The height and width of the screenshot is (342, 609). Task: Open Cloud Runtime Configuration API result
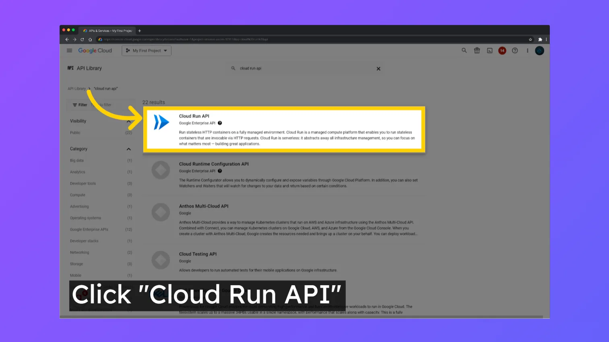pos(284,175)
